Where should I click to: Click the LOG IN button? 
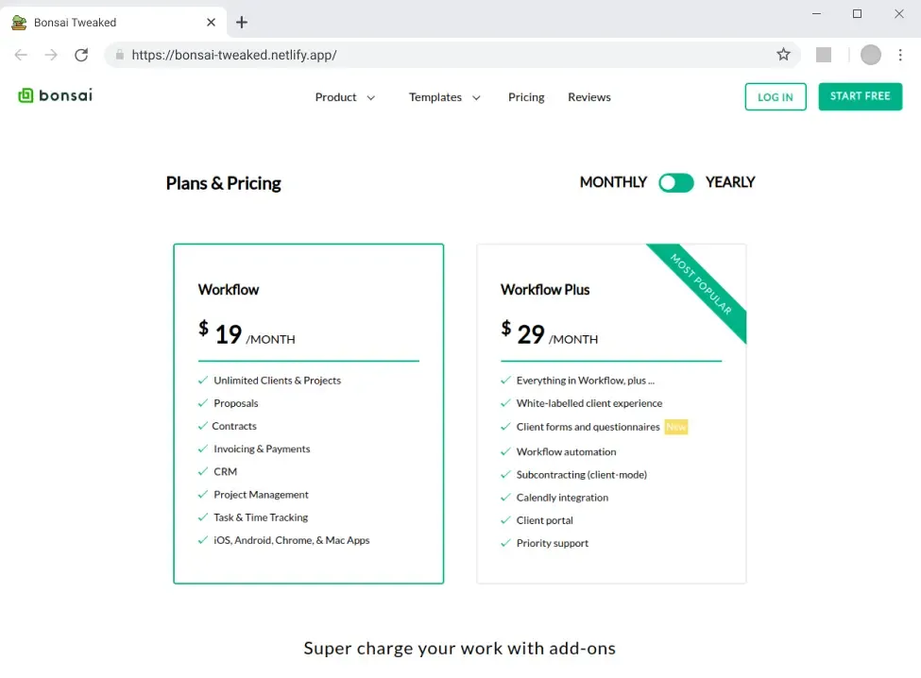[x=776, y=97]
